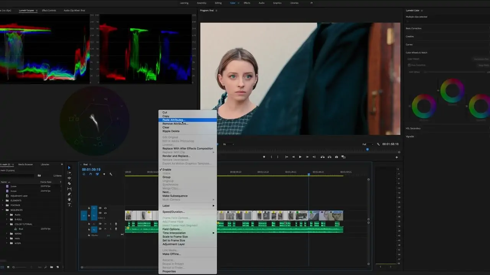Screen dimensions: 490x275
Task: Select the Pen tool in the tools panel
Action: click(69, 194)
